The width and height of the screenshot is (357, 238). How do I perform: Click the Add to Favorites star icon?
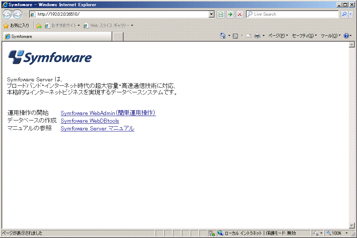coord(38,26)
